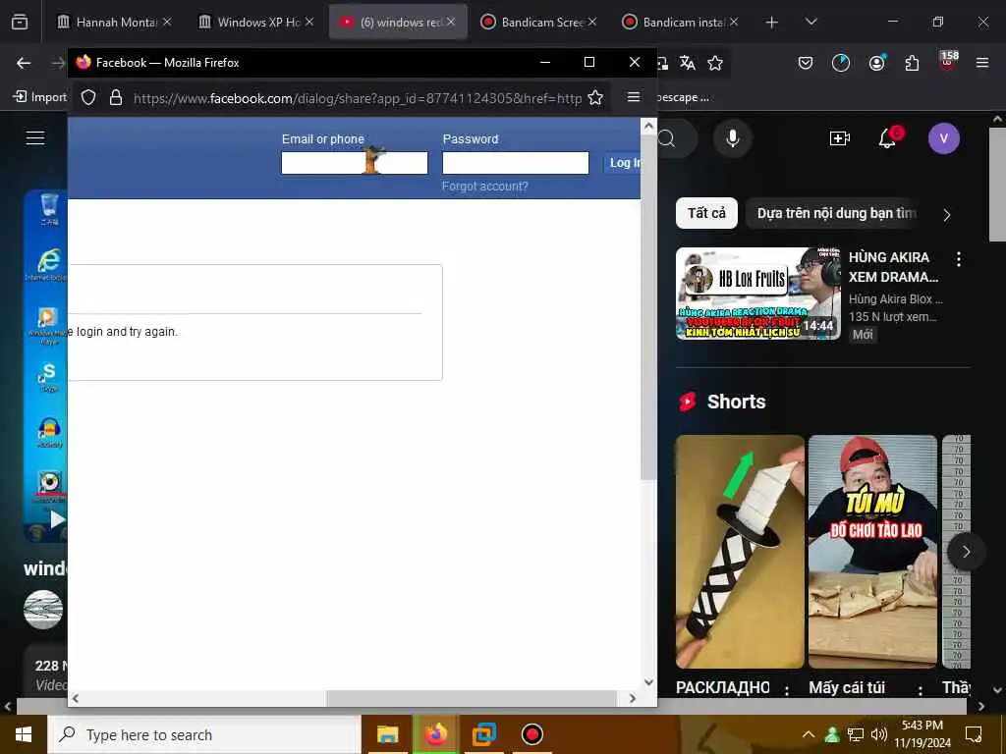Open the Pocket save icon

pyautogui.click(x=806, y=63)
